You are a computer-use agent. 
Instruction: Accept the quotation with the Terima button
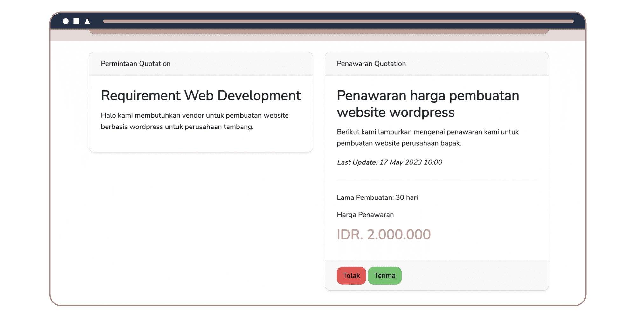coord(384,276)
